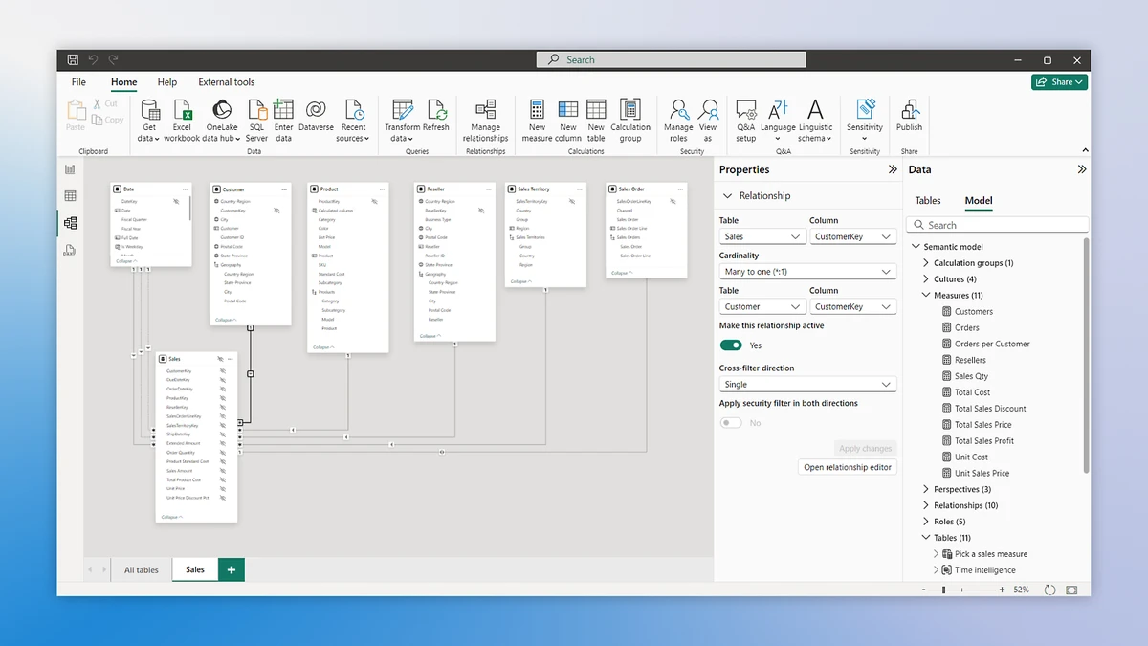Open Recent sources
Image resolution: width=1148 pixels, height=646 pixels.
353,121
